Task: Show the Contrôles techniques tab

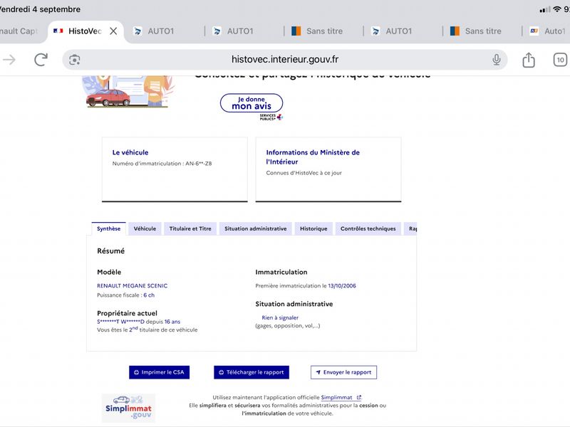Action: click(368, 228)
